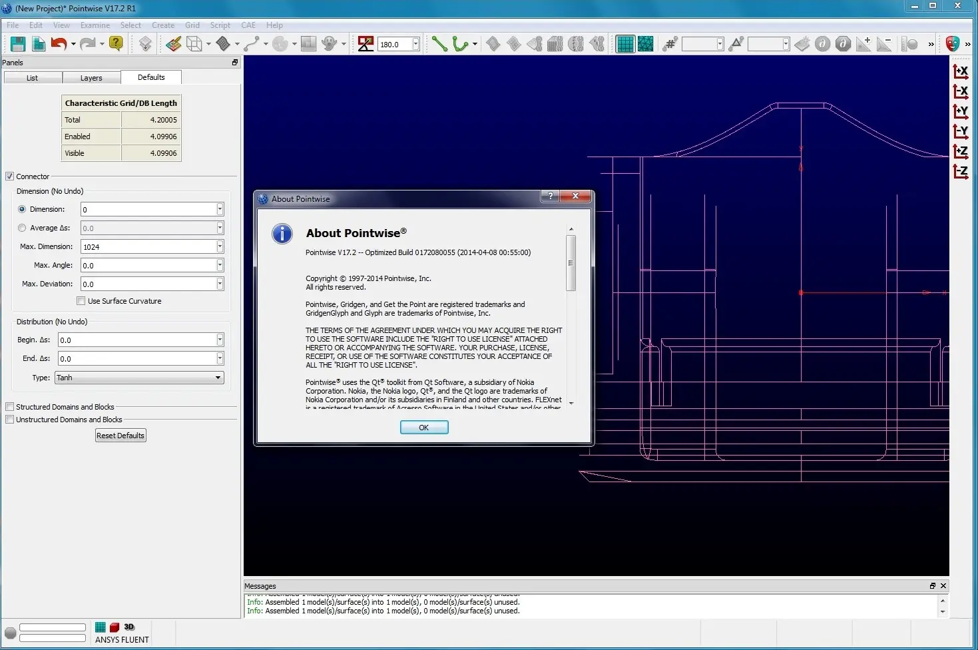
Task: Open the yellow Help question icon
Action: (116, 44)
